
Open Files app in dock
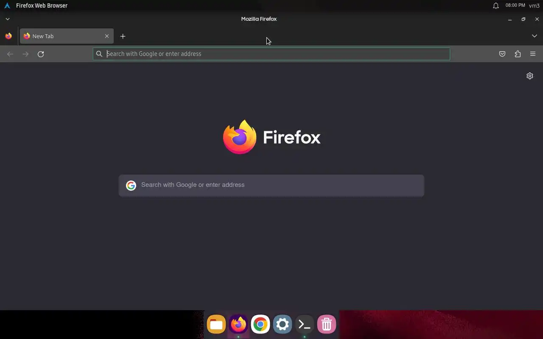point(216,325)
